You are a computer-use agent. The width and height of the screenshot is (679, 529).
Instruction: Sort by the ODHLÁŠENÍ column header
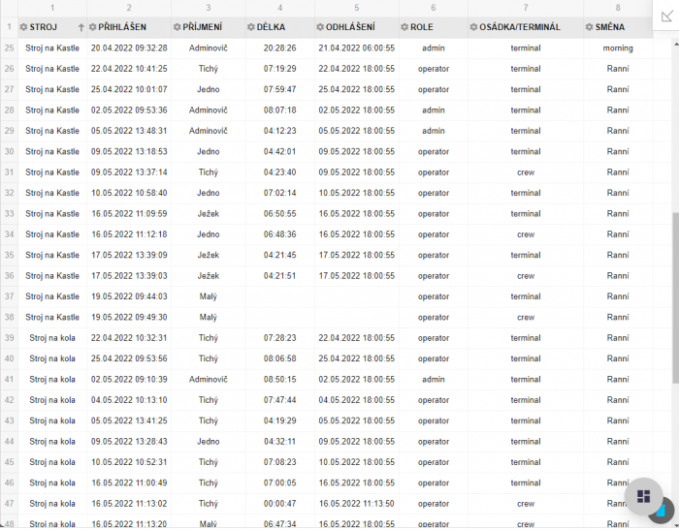(x=350, y=27)
